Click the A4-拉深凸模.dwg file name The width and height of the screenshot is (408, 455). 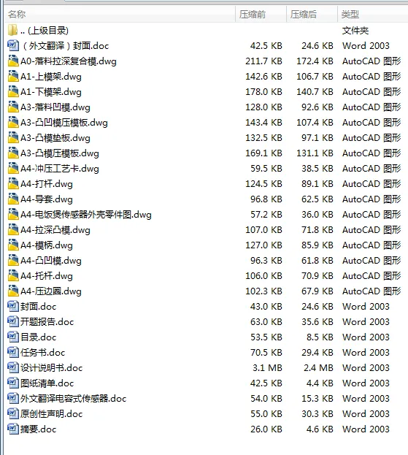[55, 230]
